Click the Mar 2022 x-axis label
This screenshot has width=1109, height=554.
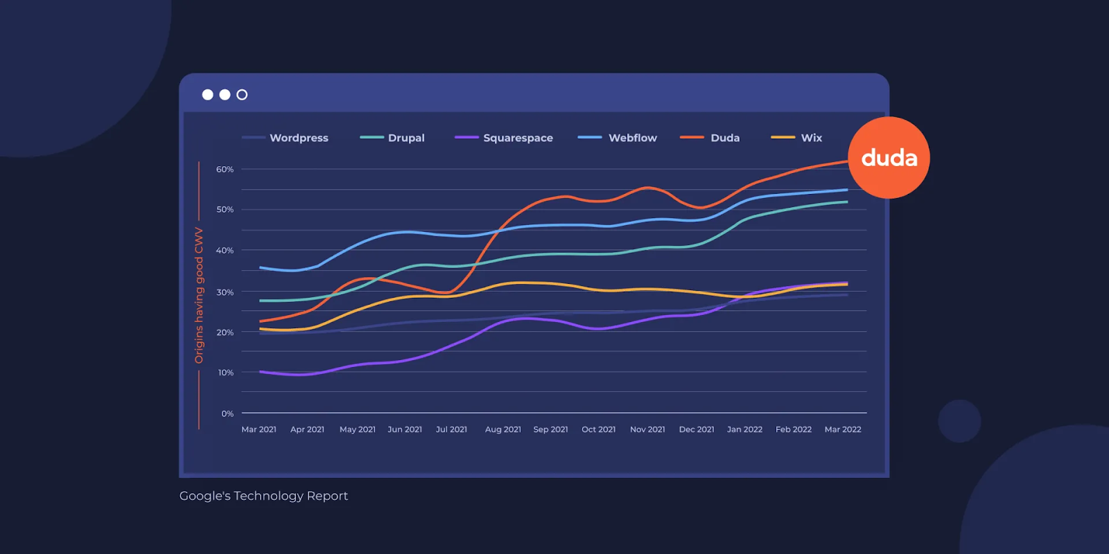click(842, 429)
